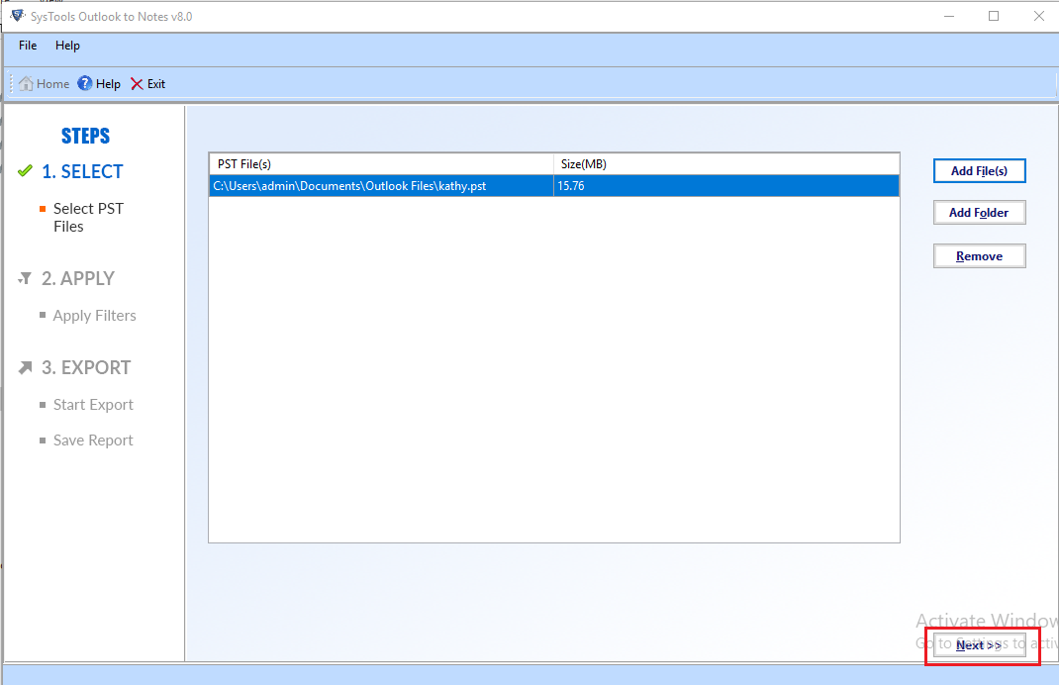Proceed with the Next >> button
The image size is (1059, 685).
[979, 645]
